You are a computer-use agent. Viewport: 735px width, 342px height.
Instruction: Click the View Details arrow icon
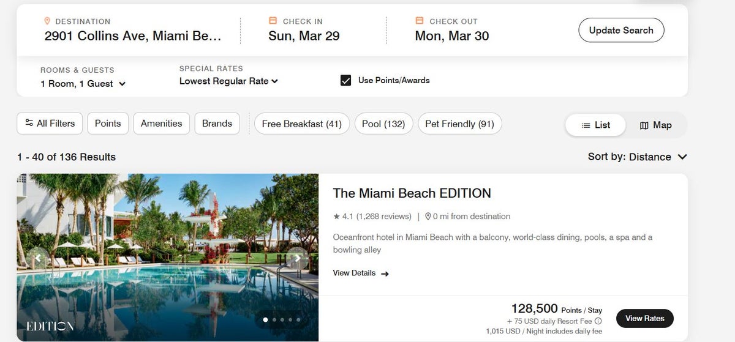[x=385, y=273]
